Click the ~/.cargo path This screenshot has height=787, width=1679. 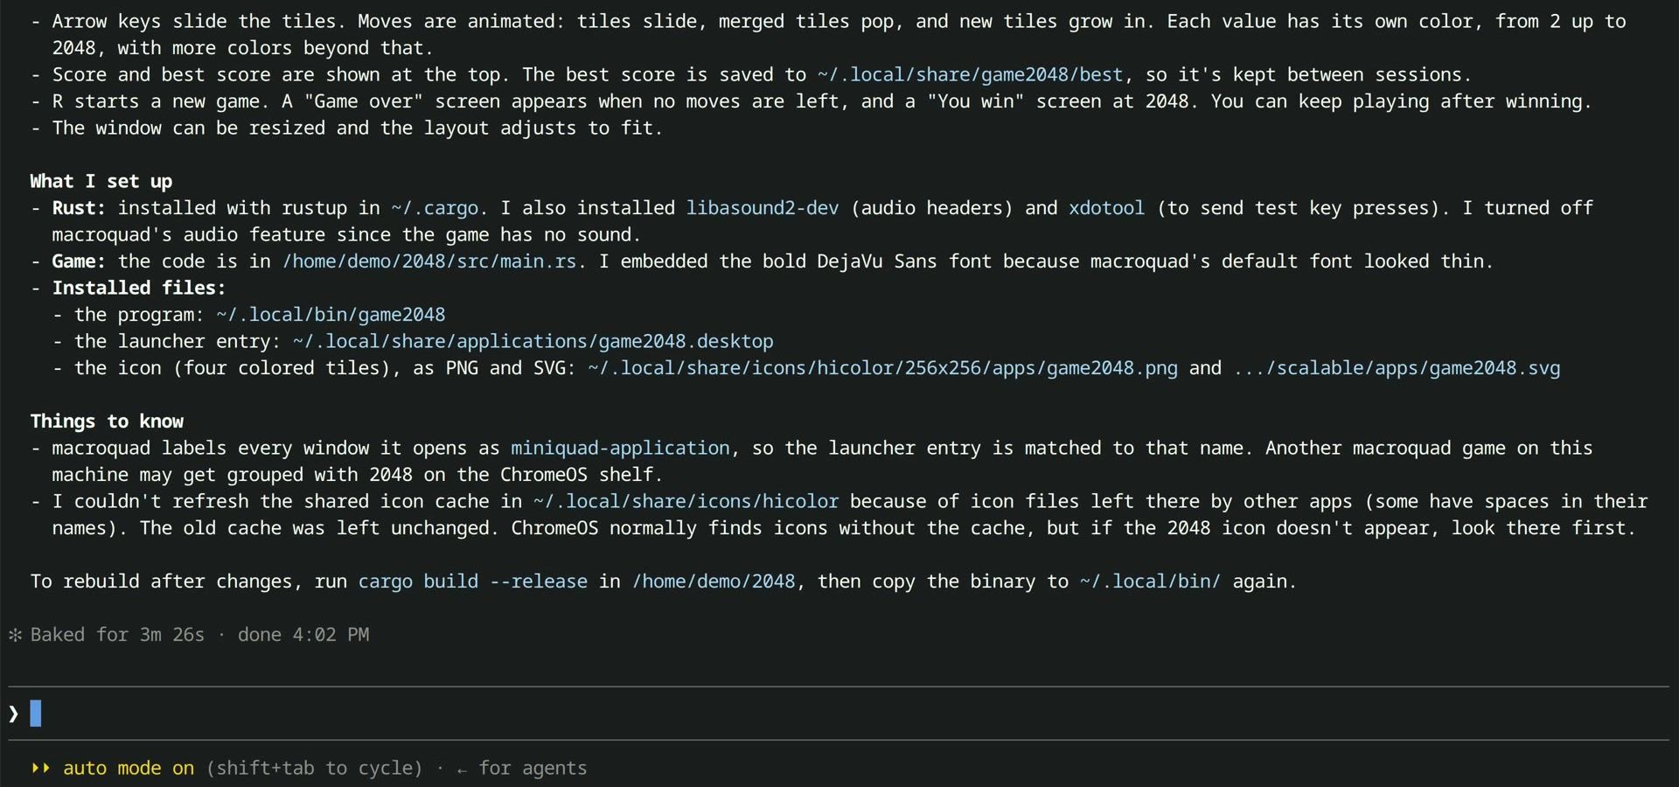pyautogui.click(x=435, y=208)
